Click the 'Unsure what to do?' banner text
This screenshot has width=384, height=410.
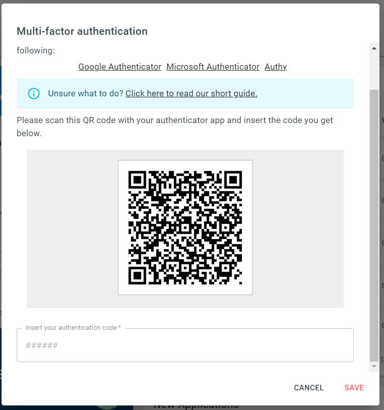pyautogui.click(x=86, y=93)
